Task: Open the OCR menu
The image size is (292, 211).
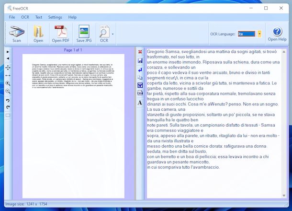Action: (25, 17)
